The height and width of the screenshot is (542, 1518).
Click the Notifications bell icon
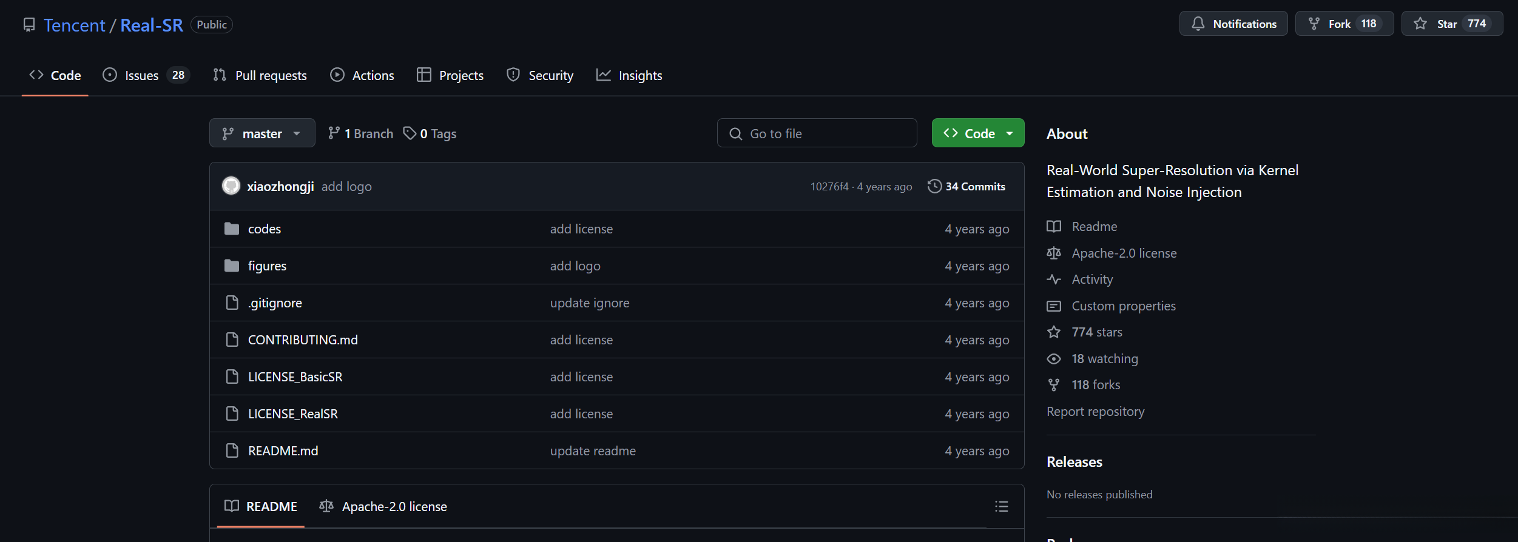click(x=1198, y=24)
